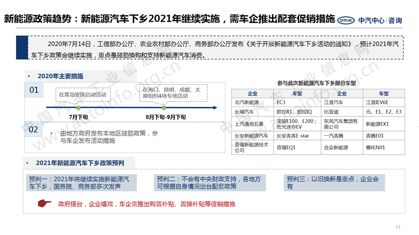Viewport: 419px width, 235px height.
Task: Click the page number 13
Action: coord(398,227)
